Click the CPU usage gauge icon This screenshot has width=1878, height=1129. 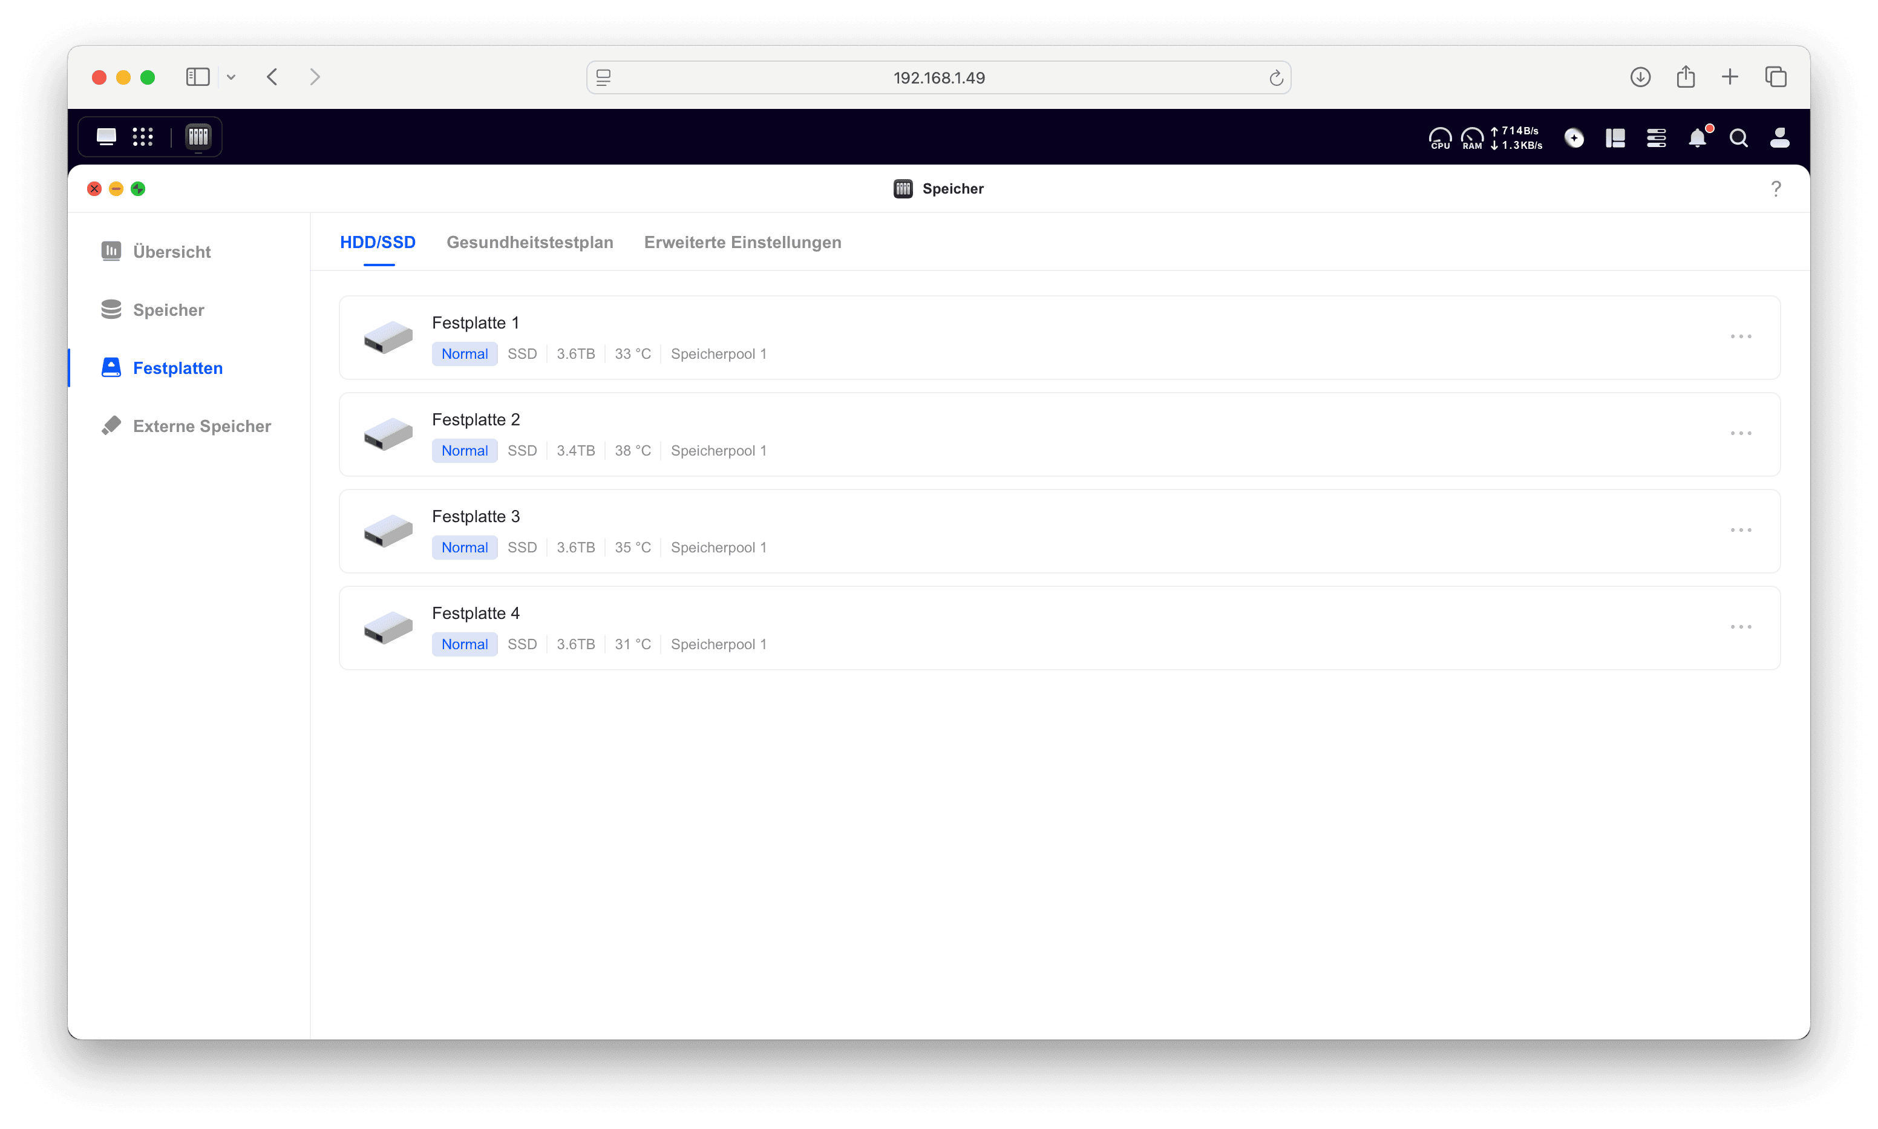click(1440, 138)
